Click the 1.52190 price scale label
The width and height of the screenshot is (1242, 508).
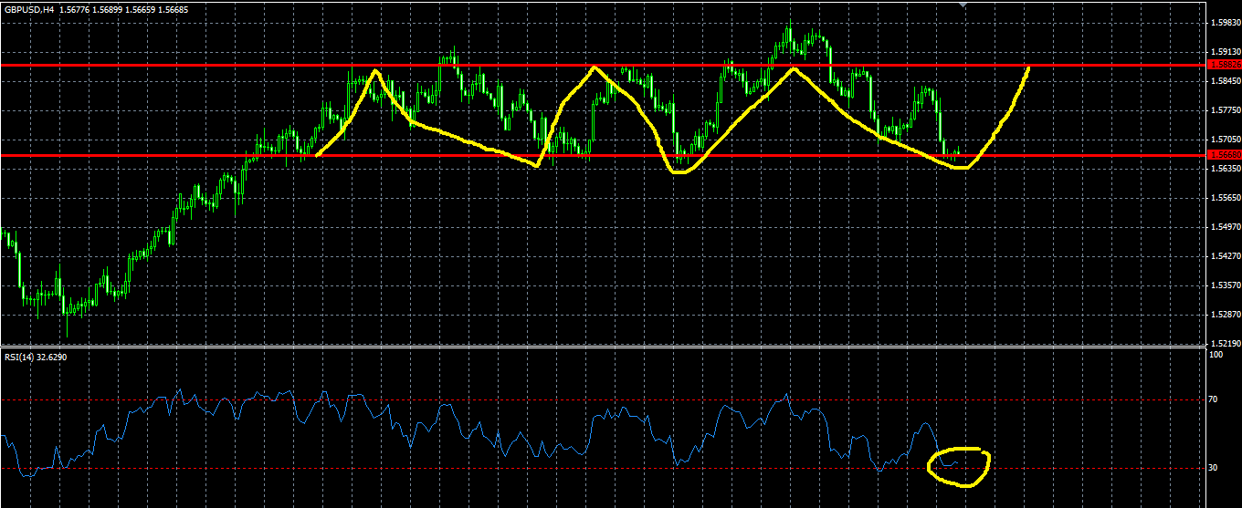click(1225, 343)
